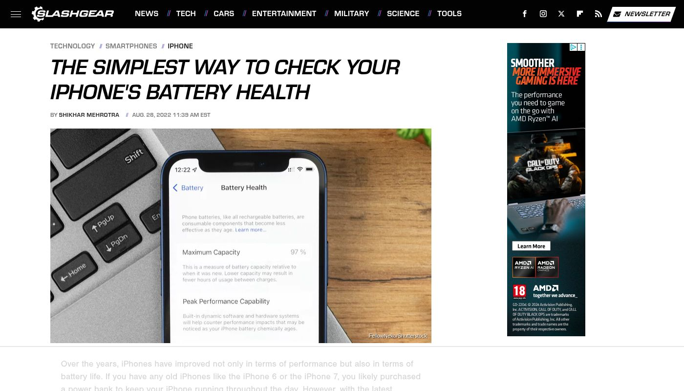Open the Flipboard icon
684x391 pixels.
click(580, 14)
